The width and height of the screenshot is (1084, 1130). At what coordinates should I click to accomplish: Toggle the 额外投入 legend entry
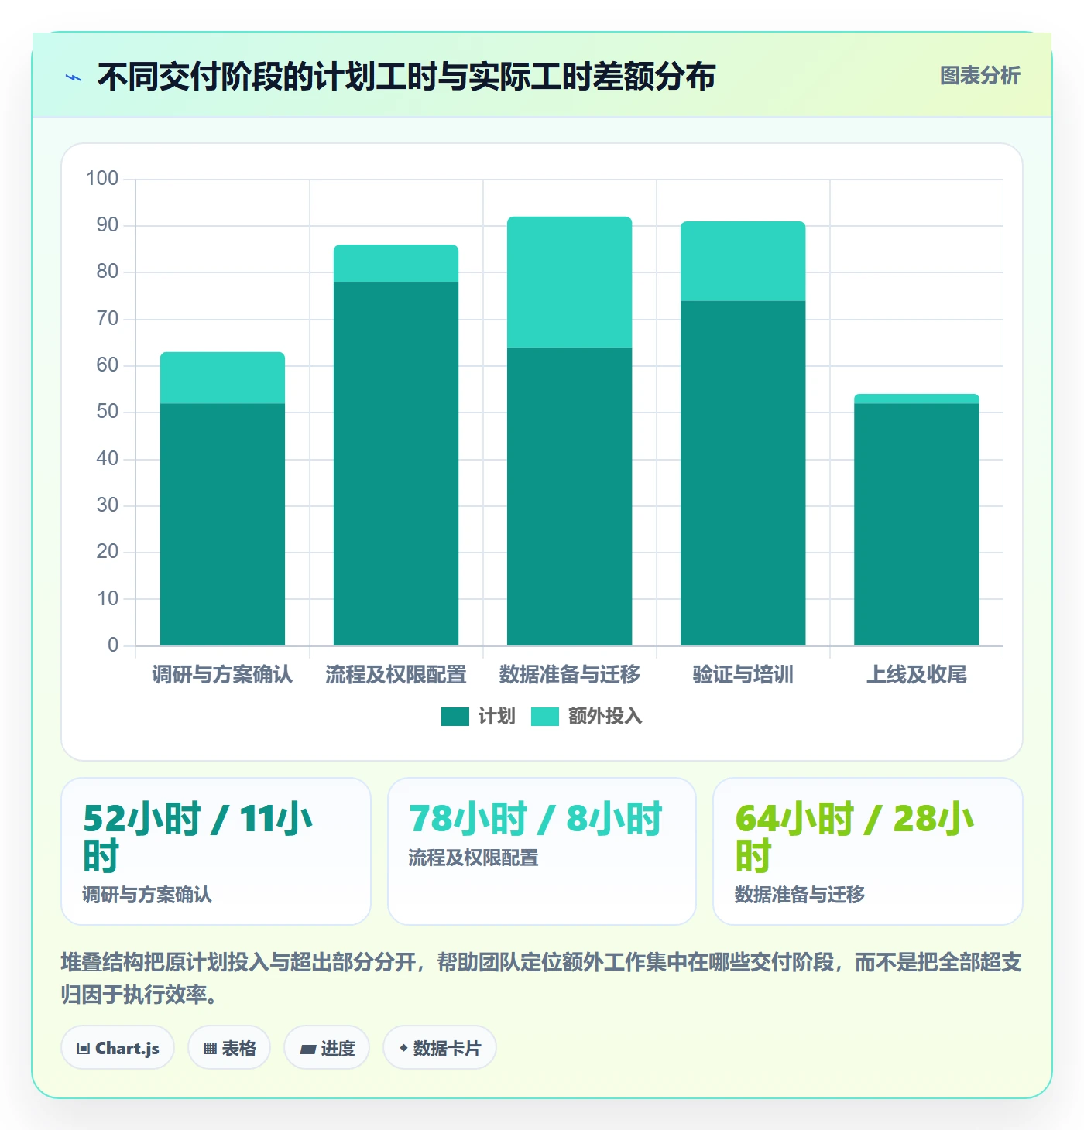point(587,717)
